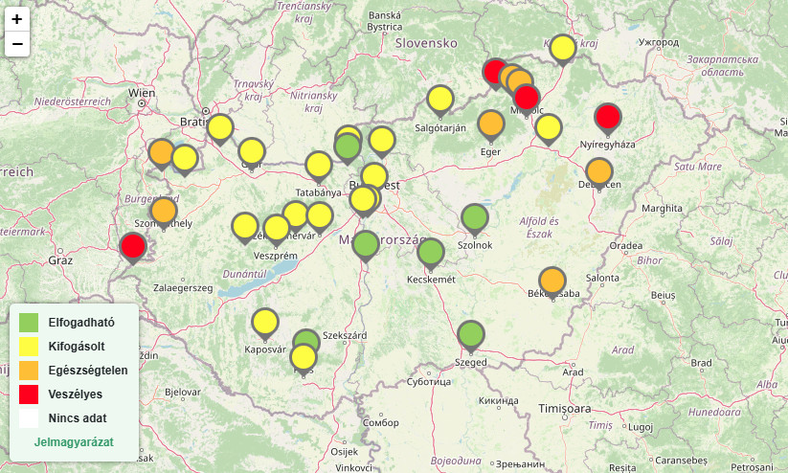Click the white Nincs adat legend swatch
The height and width of the screenshot is (473, 788).
pyautogui.click(x=30, y=417)
